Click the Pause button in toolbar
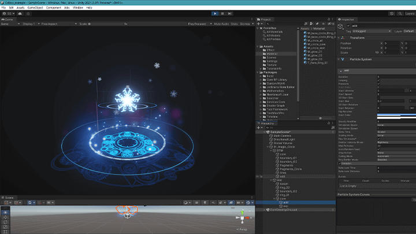416x234 pixels. [222, 13]
